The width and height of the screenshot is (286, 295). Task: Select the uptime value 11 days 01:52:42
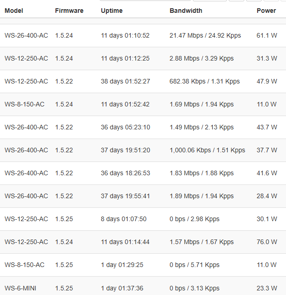[125, 104]
